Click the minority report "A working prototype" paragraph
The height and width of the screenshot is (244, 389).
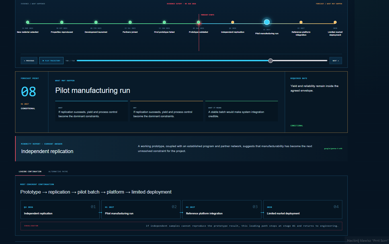225,149
